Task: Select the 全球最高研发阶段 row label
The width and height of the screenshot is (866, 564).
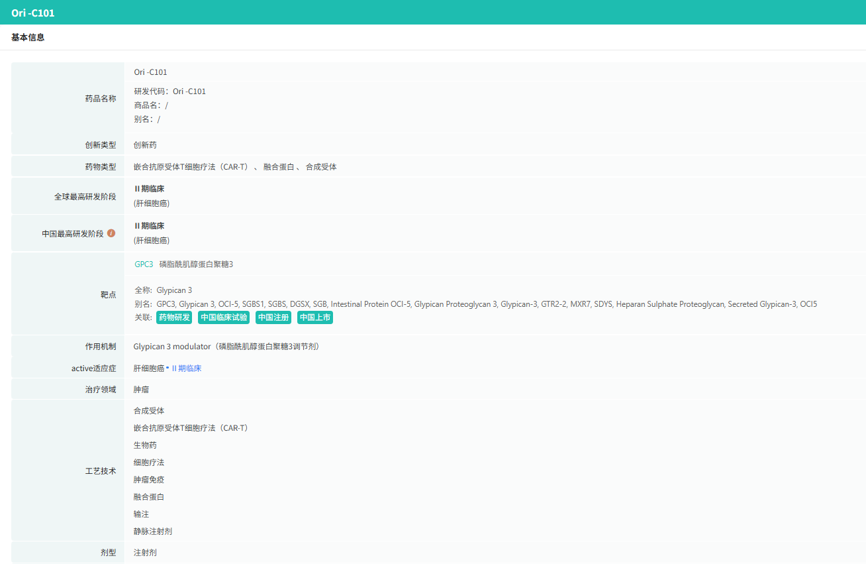Action: (85, 197)
